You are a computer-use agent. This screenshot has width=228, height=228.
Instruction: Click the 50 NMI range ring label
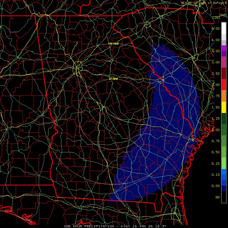click(113, 79)
